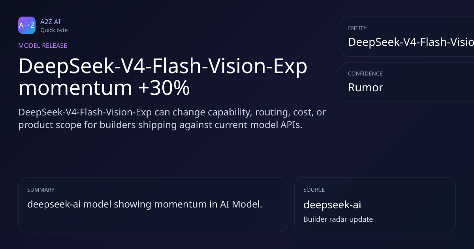Click the SUMMARY label
This screenshot has width=474, height=249.
[41, 190]
